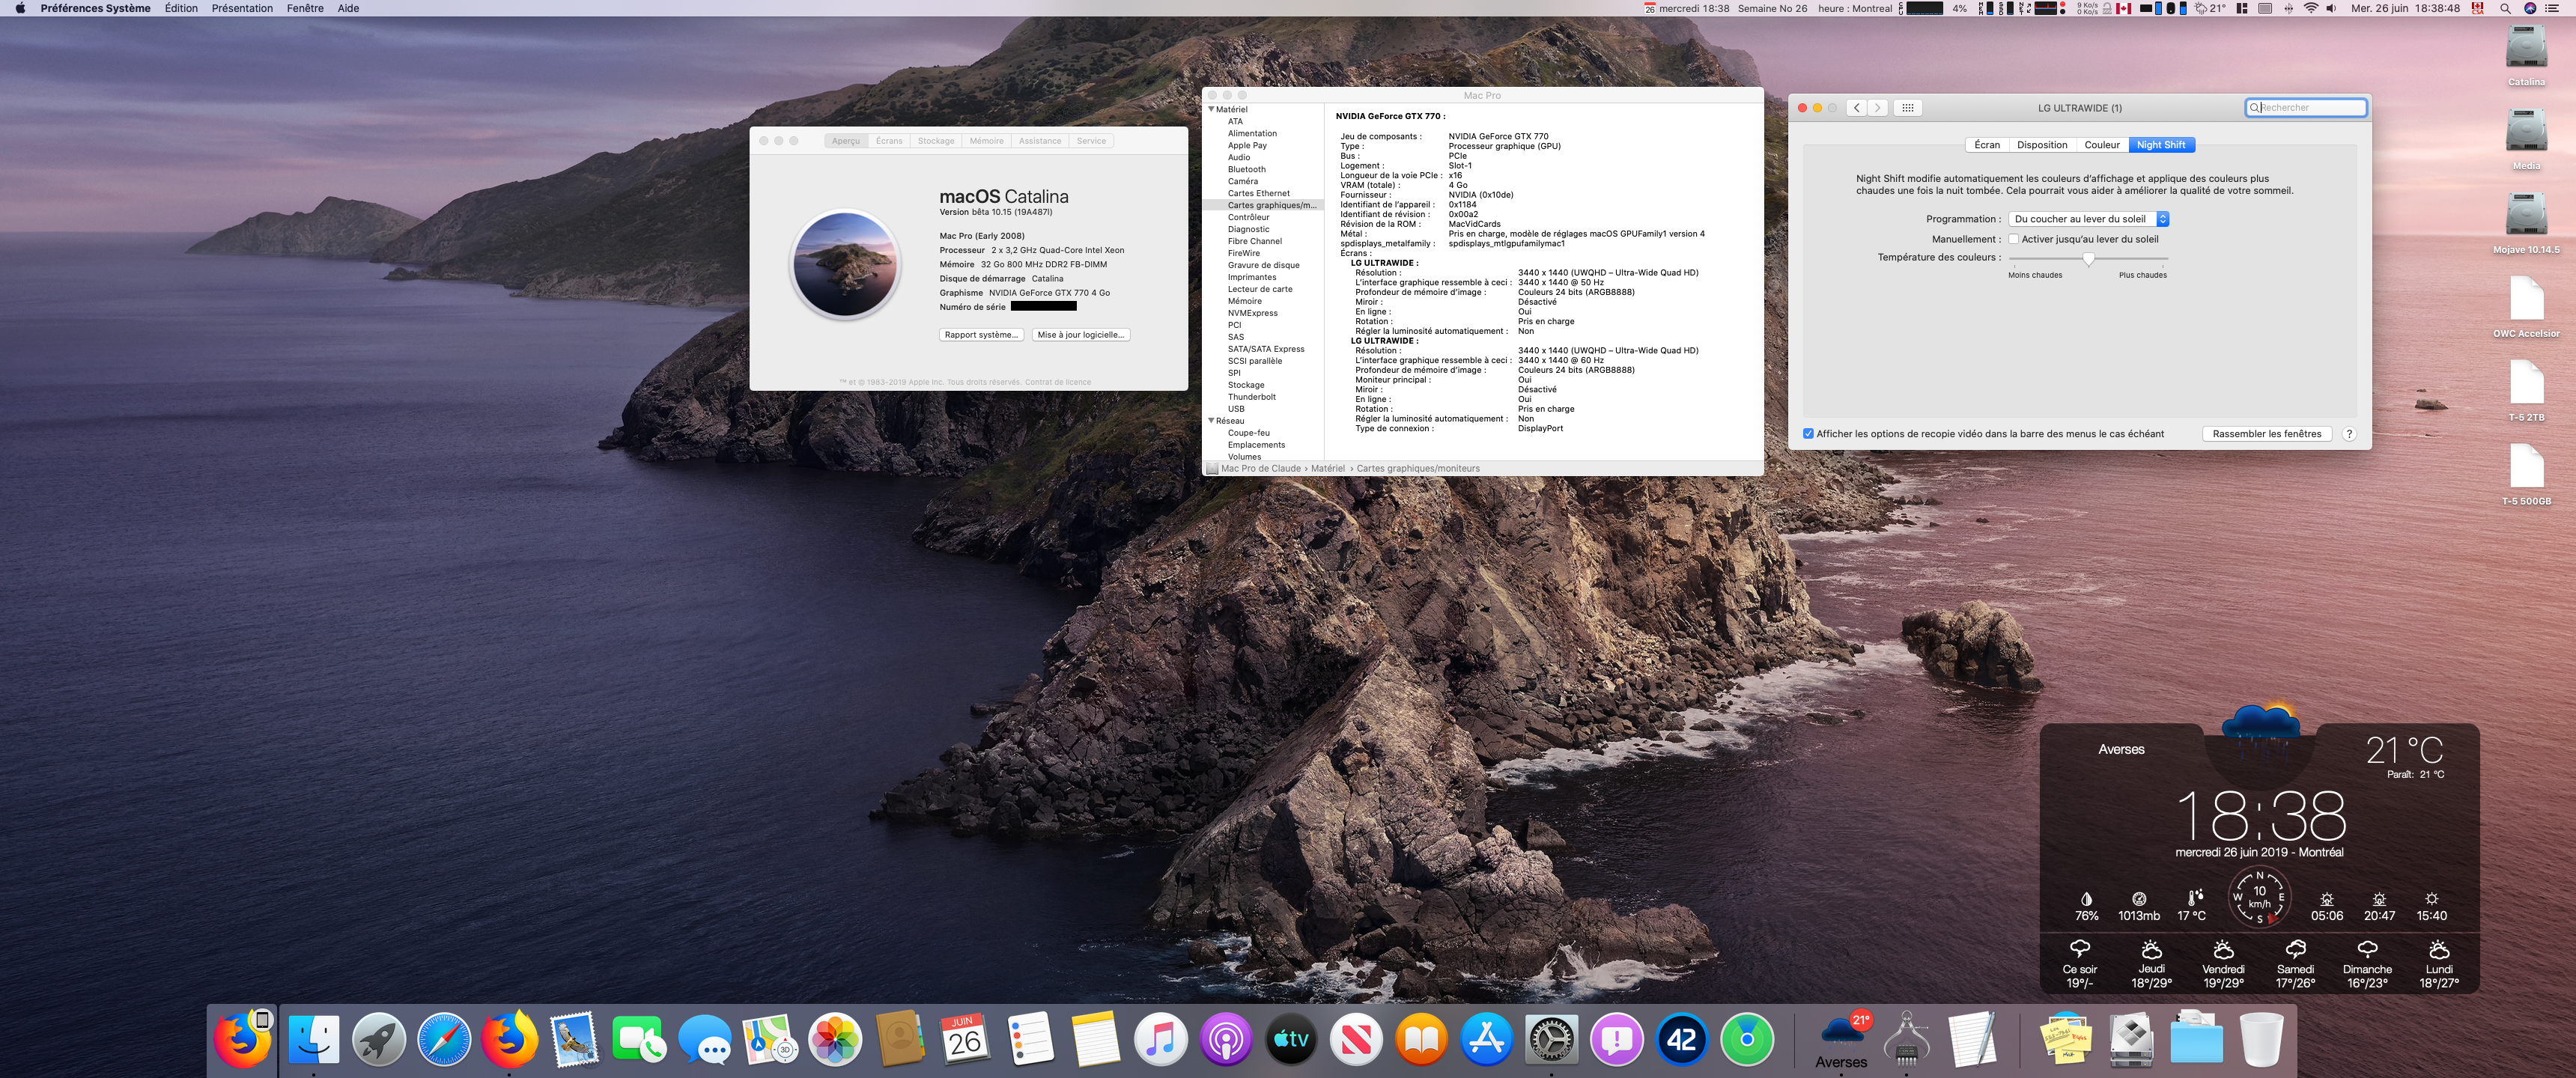Collapse the Matériel tree section
Image resolution: width=2576 pixels, height=1078 pixels.
pyautogui.click(x=1211, y=109)
